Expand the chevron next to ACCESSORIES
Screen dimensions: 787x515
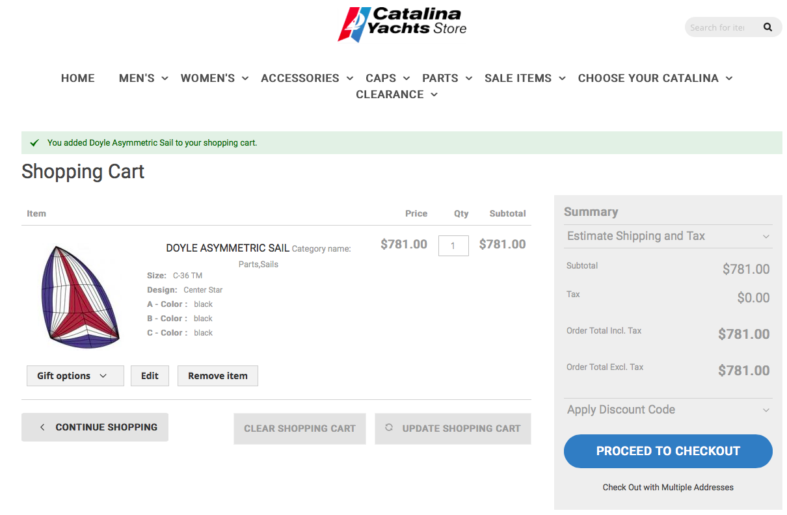click(350, 78)
